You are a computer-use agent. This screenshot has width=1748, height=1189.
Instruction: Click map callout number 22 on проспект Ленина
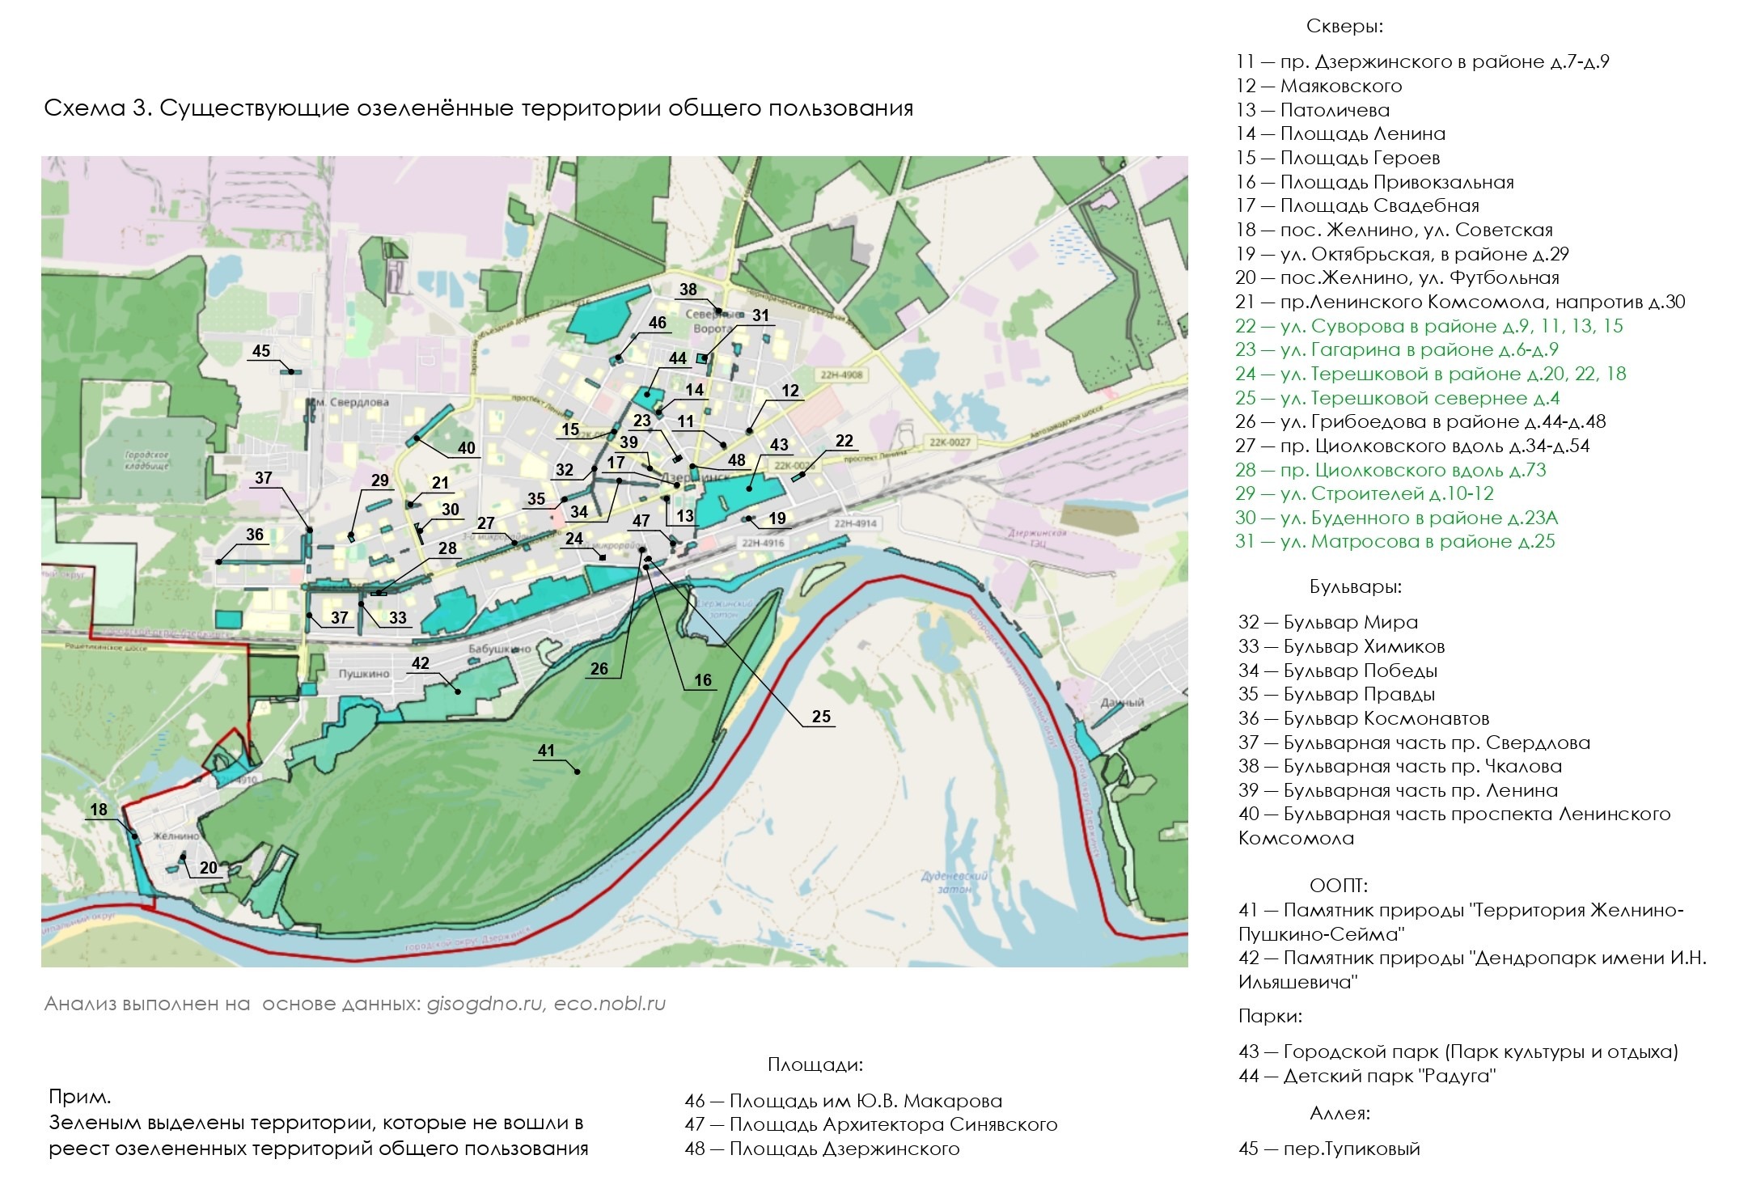(844, 441)
